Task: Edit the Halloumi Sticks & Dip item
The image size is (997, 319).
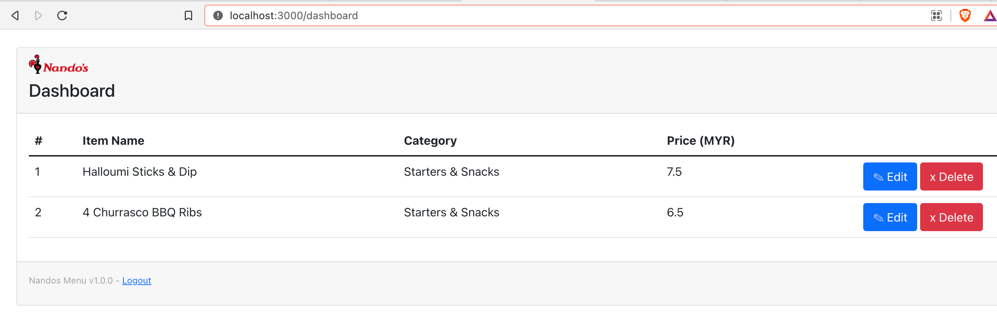Action: [x=889, y=177]
